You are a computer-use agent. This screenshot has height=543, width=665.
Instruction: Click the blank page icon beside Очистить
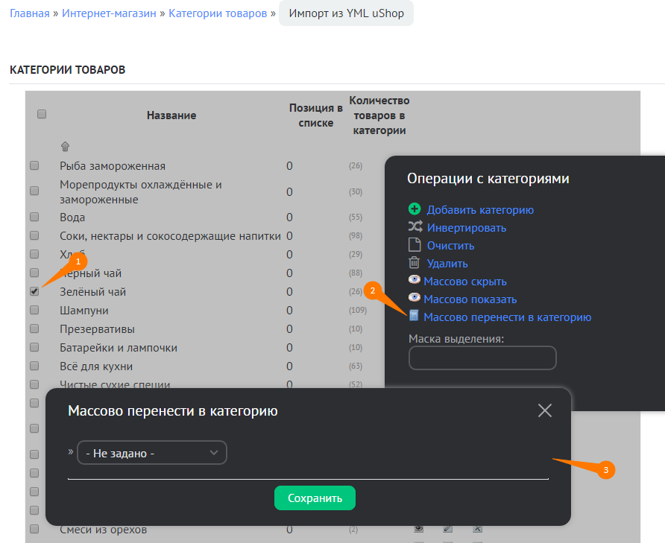coord(415,245)
